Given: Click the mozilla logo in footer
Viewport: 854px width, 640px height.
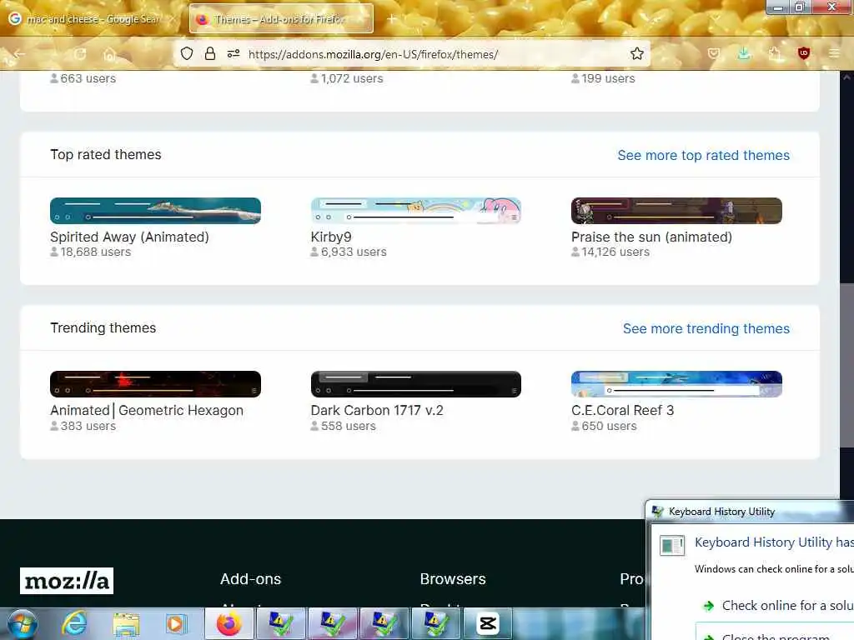Looking at the screenshot, I should [x=67, y=581].
